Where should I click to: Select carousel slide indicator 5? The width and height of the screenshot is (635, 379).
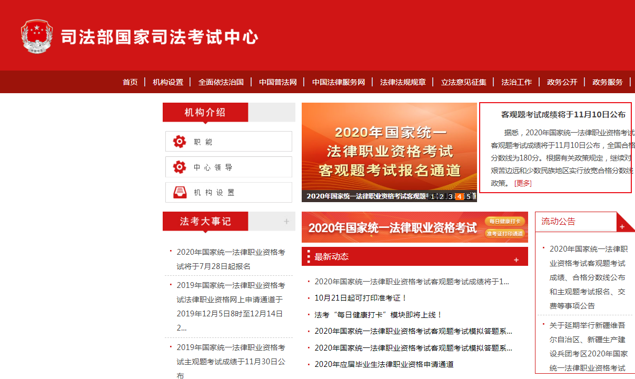[469, 197]
